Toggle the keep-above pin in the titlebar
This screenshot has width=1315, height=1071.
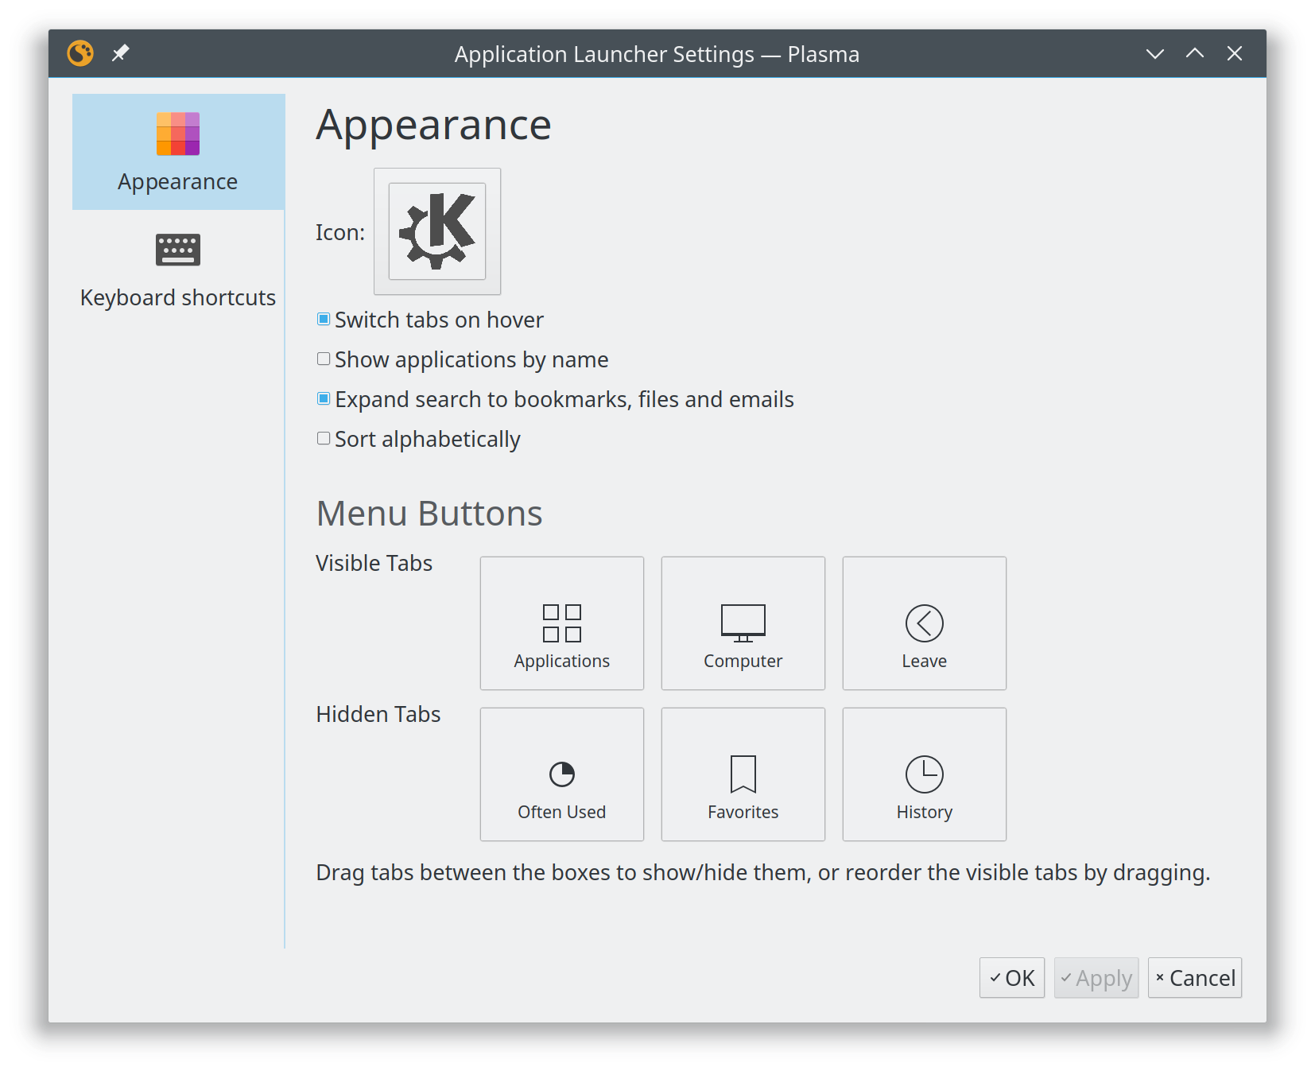point(120,53)
